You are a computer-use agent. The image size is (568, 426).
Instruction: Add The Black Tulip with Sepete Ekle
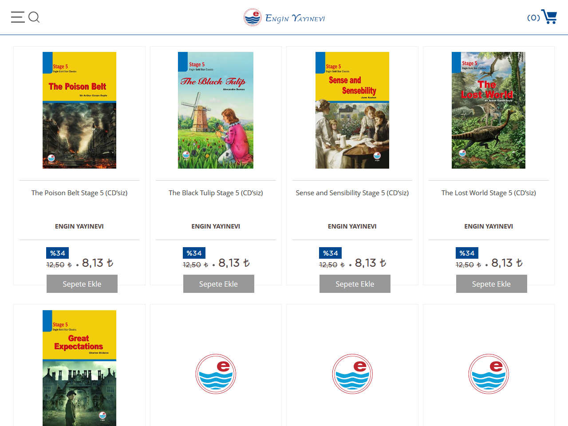coord(219,284)
